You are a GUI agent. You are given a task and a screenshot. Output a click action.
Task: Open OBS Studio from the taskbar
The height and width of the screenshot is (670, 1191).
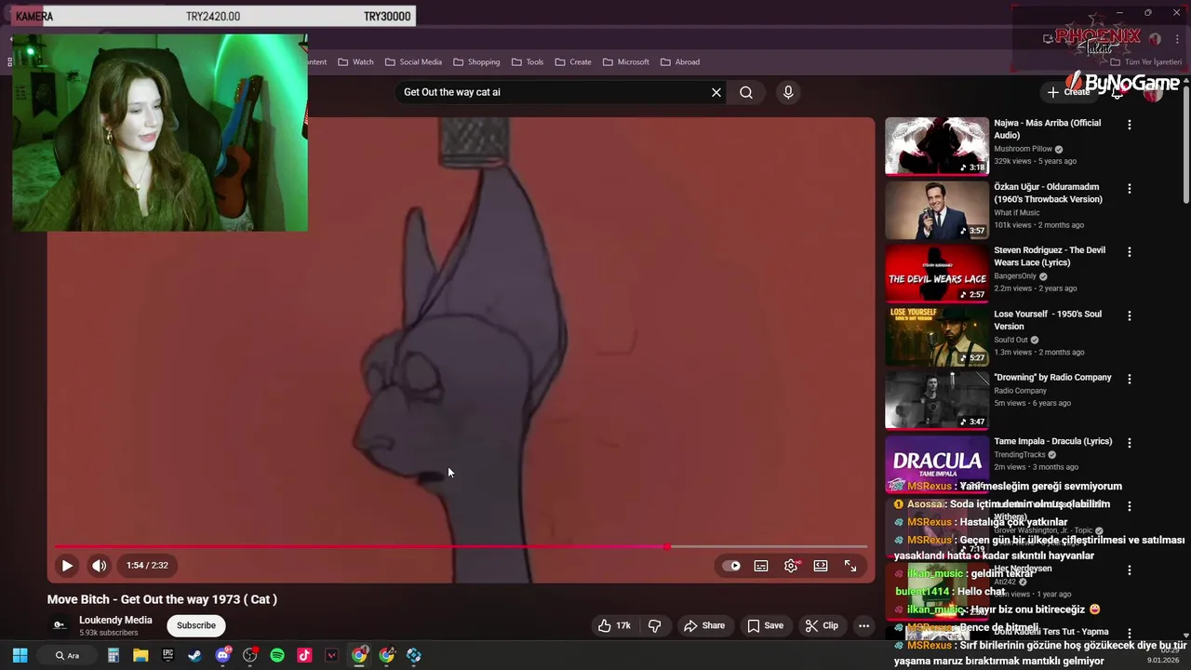coord(249,655)
